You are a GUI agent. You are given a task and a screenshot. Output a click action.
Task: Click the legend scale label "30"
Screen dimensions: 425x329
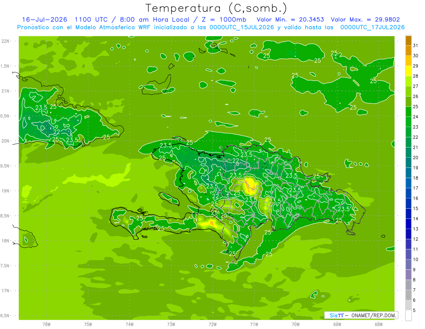[416, 56]
